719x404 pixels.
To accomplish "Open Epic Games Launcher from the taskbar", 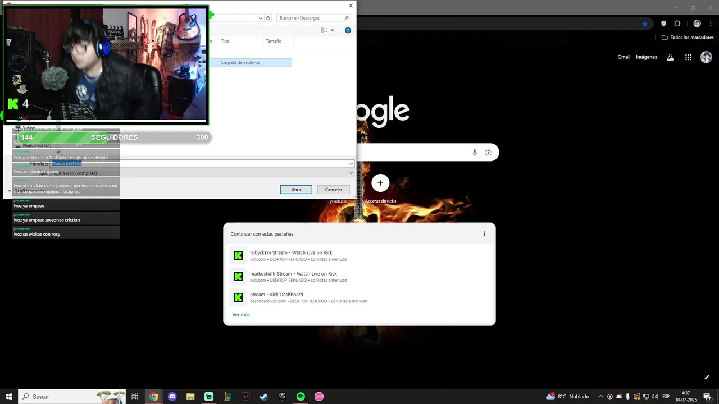I will 282,397.
